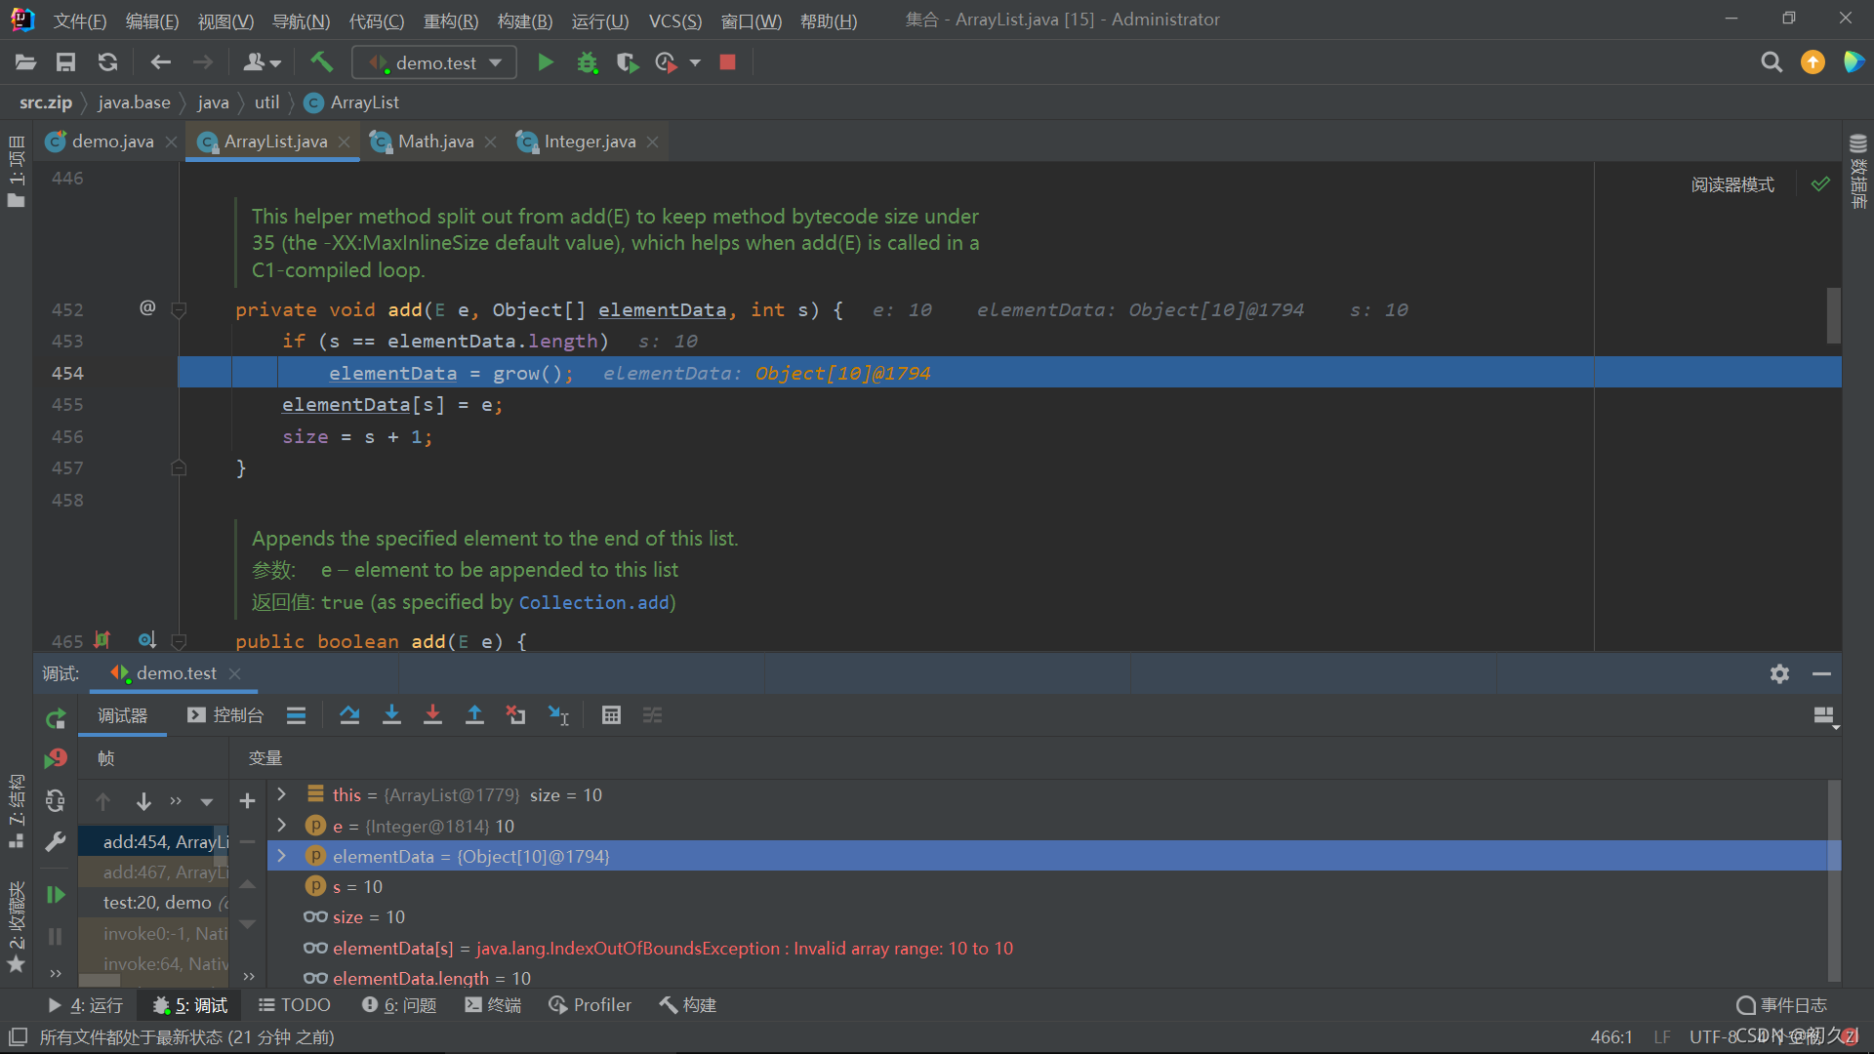Click the restore layout icon in debugger
This screenshot has height=1054, width=1874.
point(1824,716)
